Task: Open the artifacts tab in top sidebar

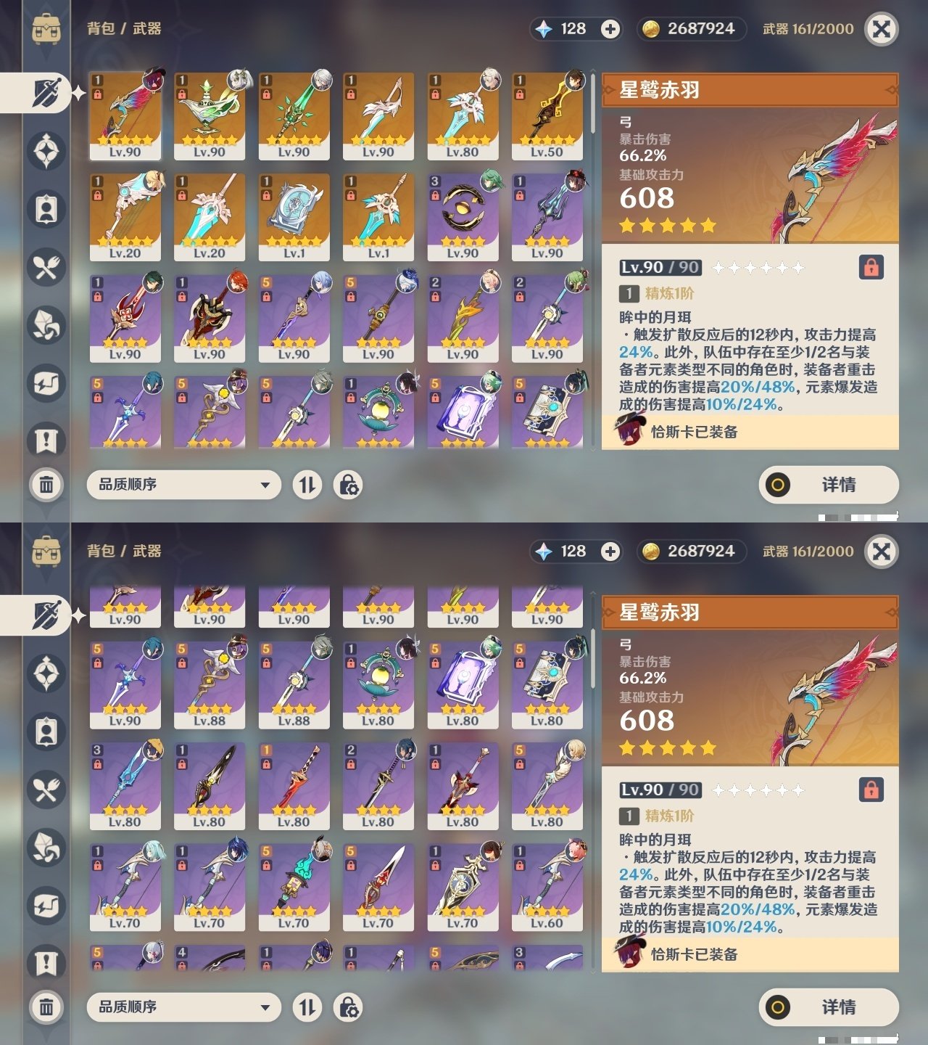Action: coord(46,151)
